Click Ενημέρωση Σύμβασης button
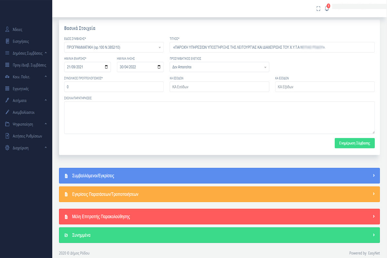Viewport: 387px width, 258px height. point(355,143)
